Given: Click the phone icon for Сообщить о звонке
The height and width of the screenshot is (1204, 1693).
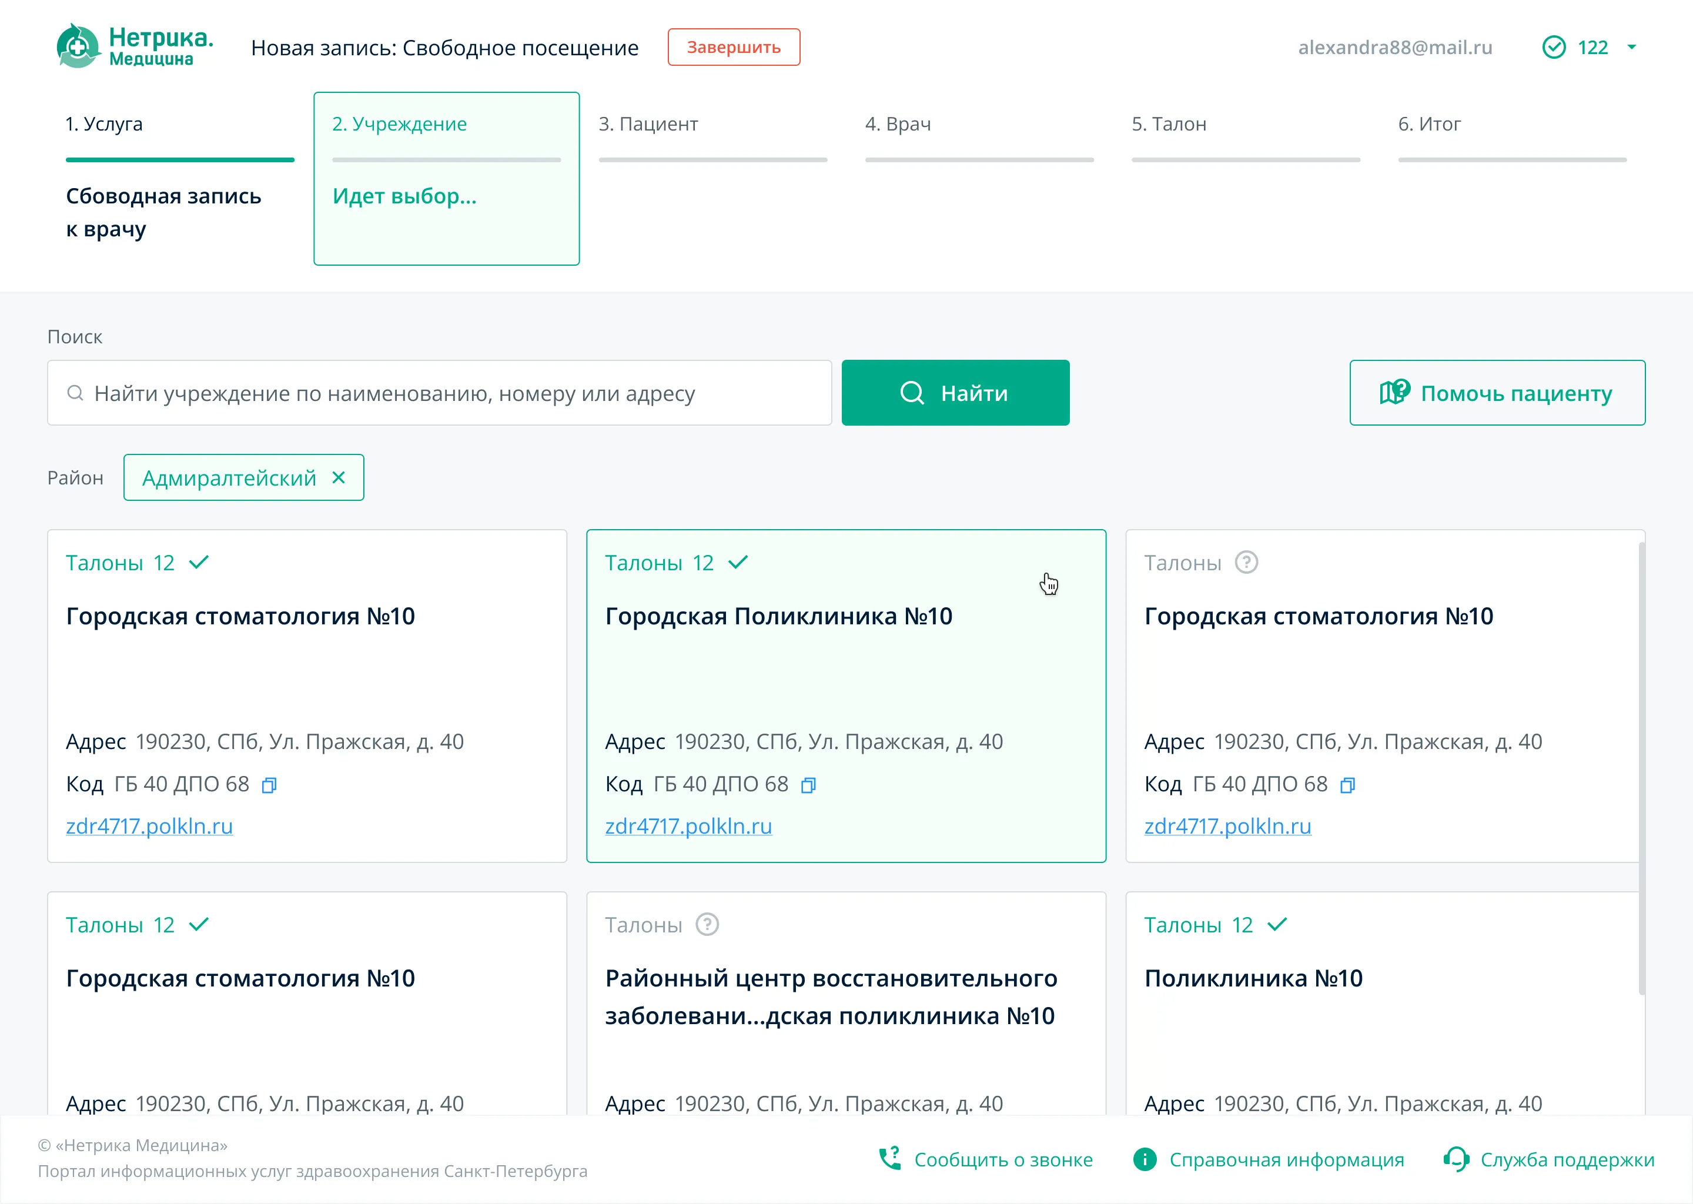Looking at the screenshot, I should (x=889, y=1159).
